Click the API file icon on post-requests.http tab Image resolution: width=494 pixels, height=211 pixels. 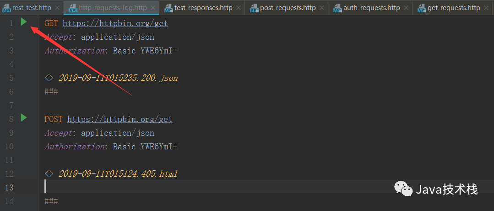point(254,8)
